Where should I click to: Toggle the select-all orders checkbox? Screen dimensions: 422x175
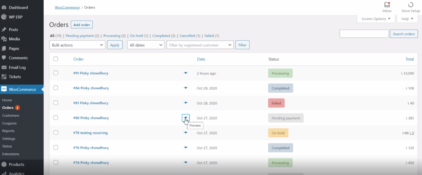(56, 59)
